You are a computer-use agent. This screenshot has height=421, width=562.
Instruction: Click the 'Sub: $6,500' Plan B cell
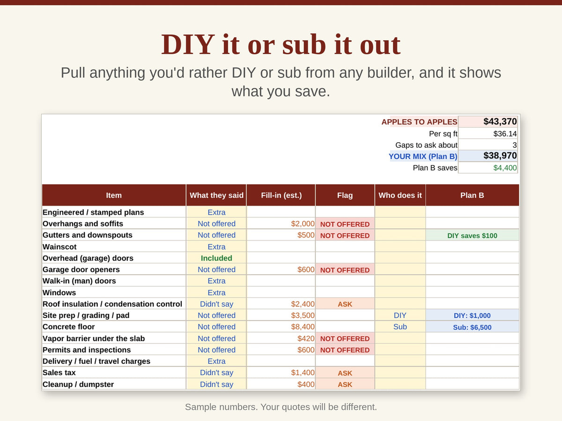(x=472, y=327)
